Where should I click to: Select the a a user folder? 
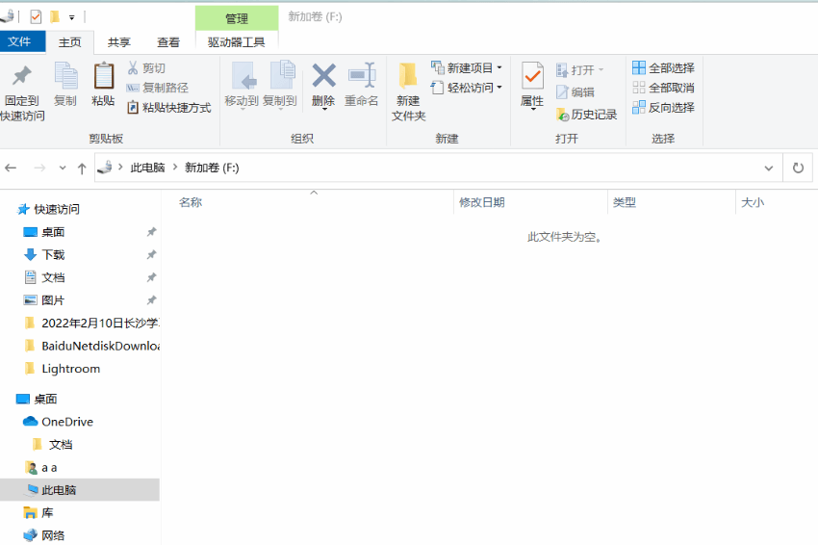pyautogui.click(x=41, y=468)
